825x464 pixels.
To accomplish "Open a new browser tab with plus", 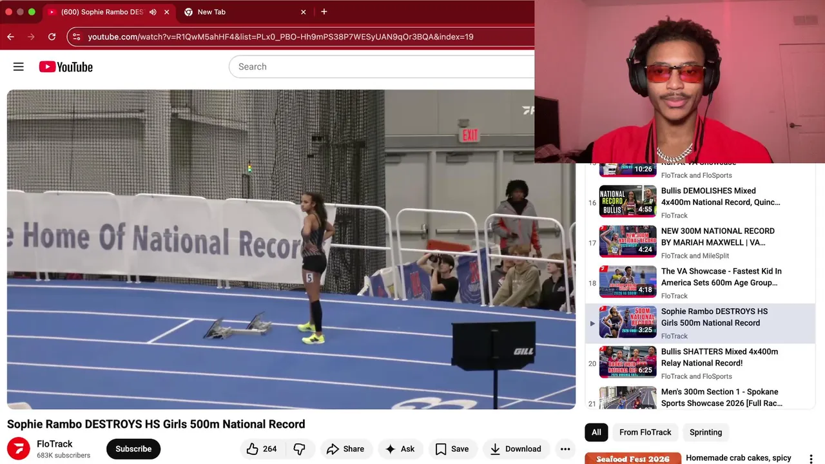I will pos(324,12).
